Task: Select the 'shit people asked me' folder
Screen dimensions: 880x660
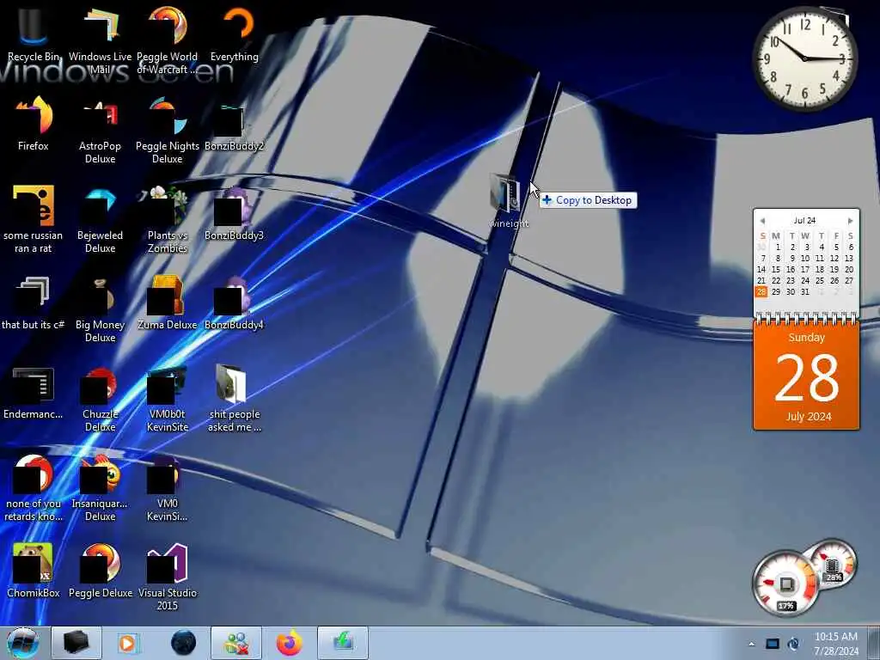Action: click(235, 397)
